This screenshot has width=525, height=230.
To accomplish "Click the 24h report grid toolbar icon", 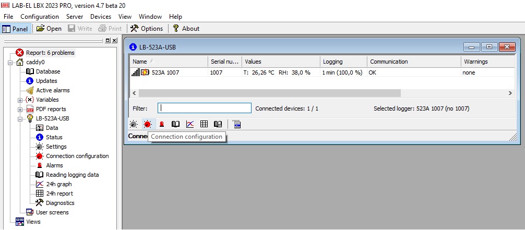I will [204, 124].
